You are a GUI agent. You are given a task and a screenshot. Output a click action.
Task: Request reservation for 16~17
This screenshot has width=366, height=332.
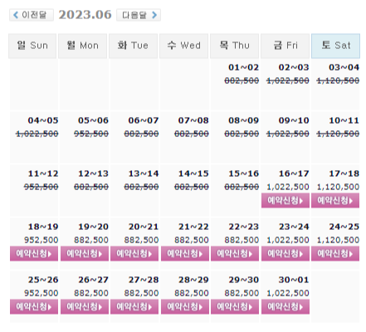tap(285, 201)
